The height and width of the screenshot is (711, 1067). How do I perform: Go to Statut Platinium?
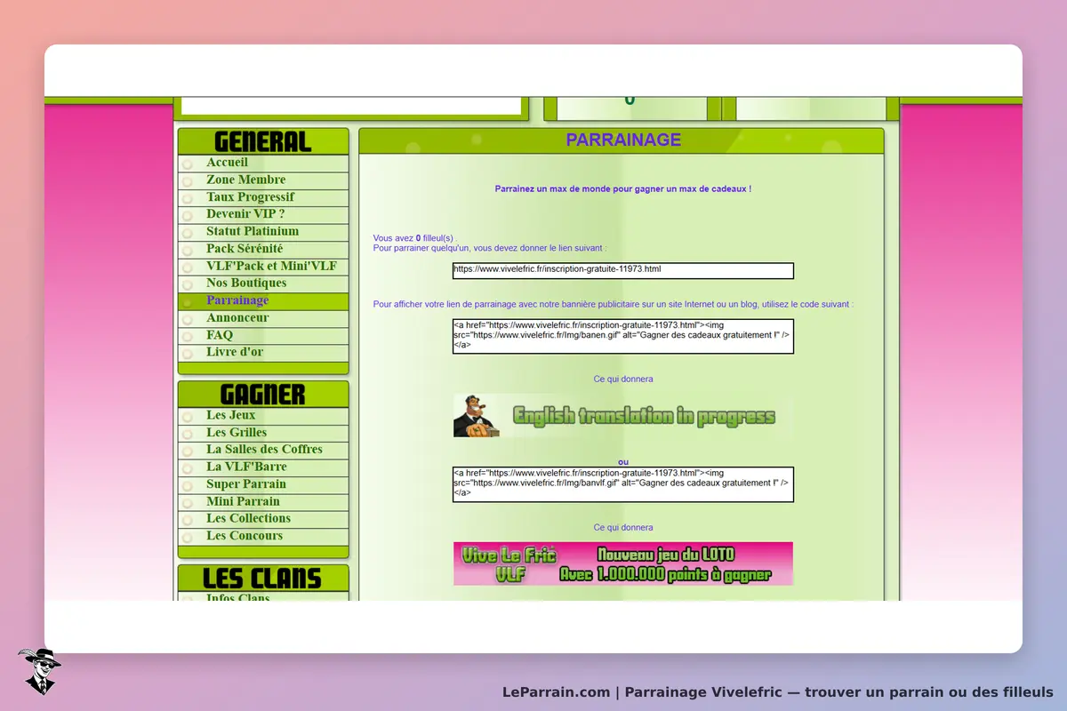[x=253, y=231]
